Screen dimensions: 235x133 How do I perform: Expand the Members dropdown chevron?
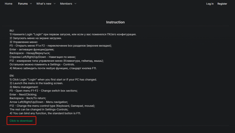[x=75, y=4]
